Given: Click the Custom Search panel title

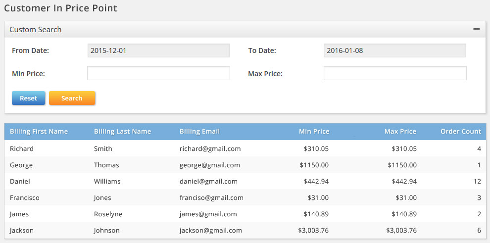Looking at the screenshot, I should tap(36, 29).
